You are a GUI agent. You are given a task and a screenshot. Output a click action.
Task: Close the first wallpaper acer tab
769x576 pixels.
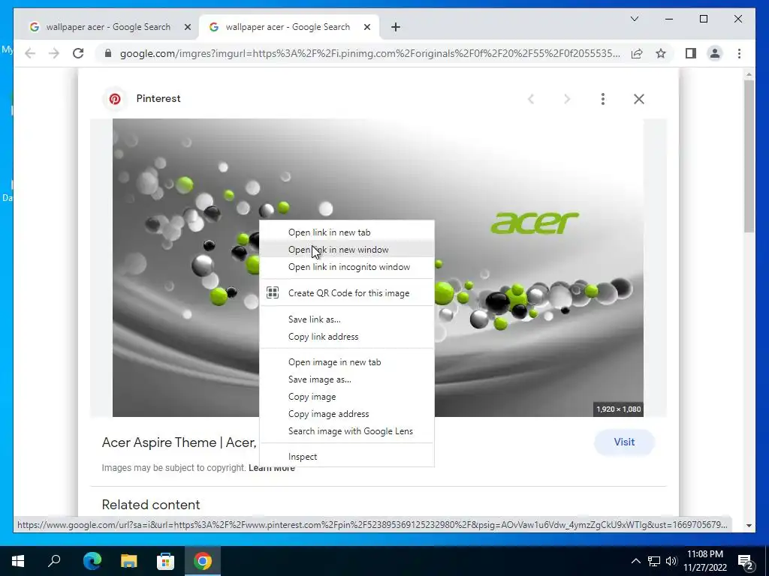(x=187, y=28)
